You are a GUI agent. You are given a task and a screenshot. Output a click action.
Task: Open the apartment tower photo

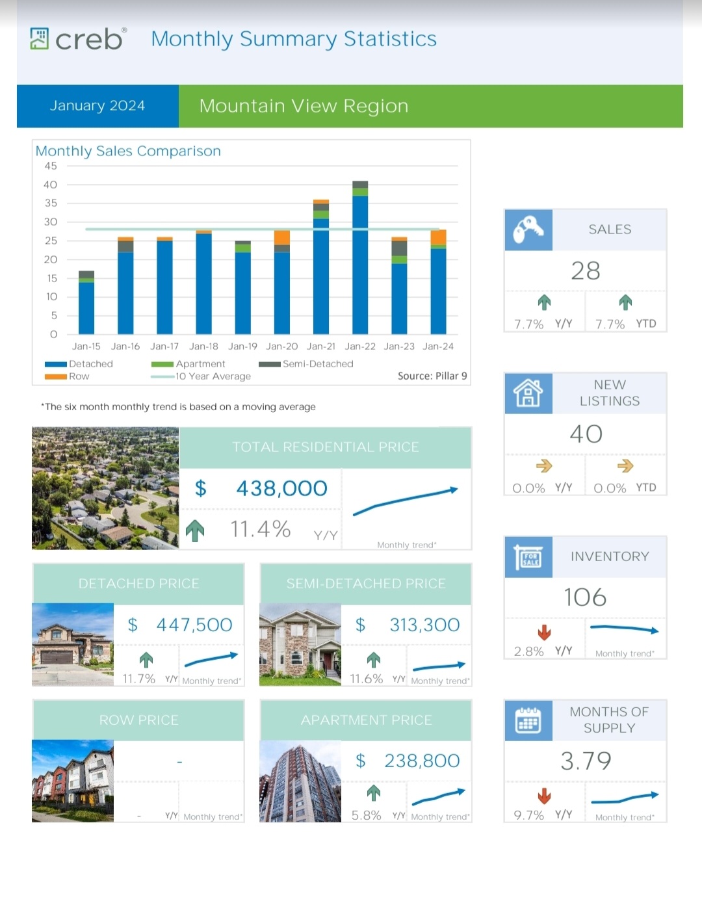[300, 781]
